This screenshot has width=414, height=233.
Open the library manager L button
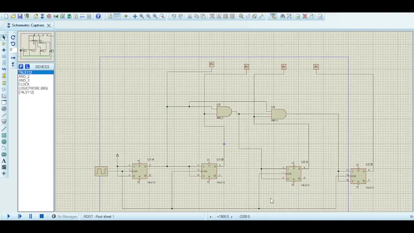click(27, 67)
